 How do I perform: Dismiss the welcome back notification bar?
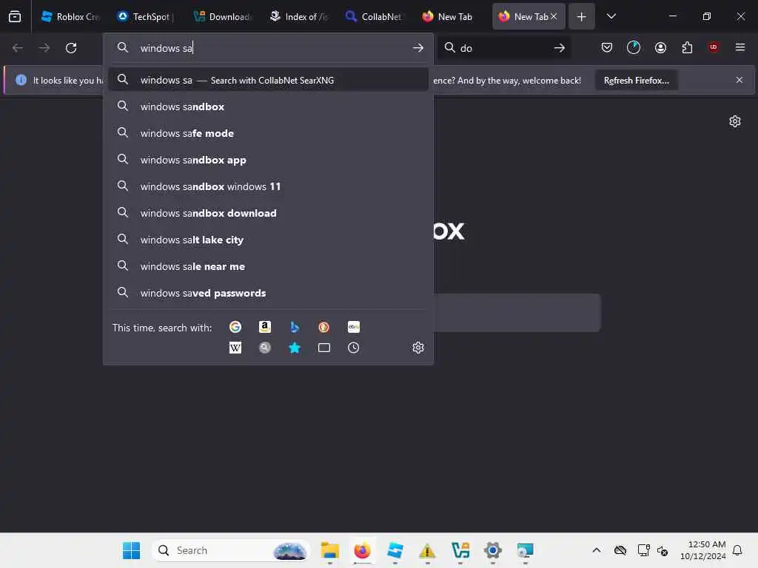739,80
